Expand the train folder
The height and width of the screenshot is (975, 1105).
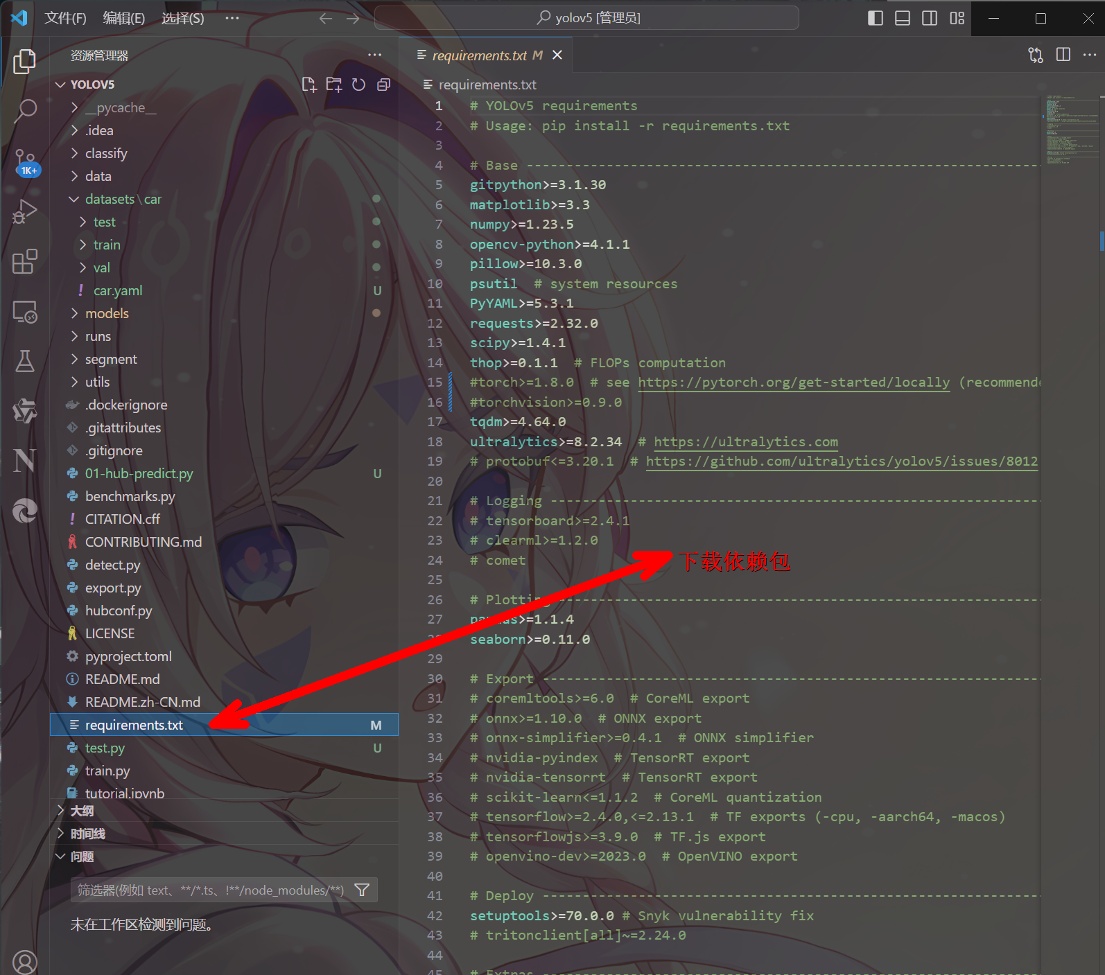(x=83, y=245)
